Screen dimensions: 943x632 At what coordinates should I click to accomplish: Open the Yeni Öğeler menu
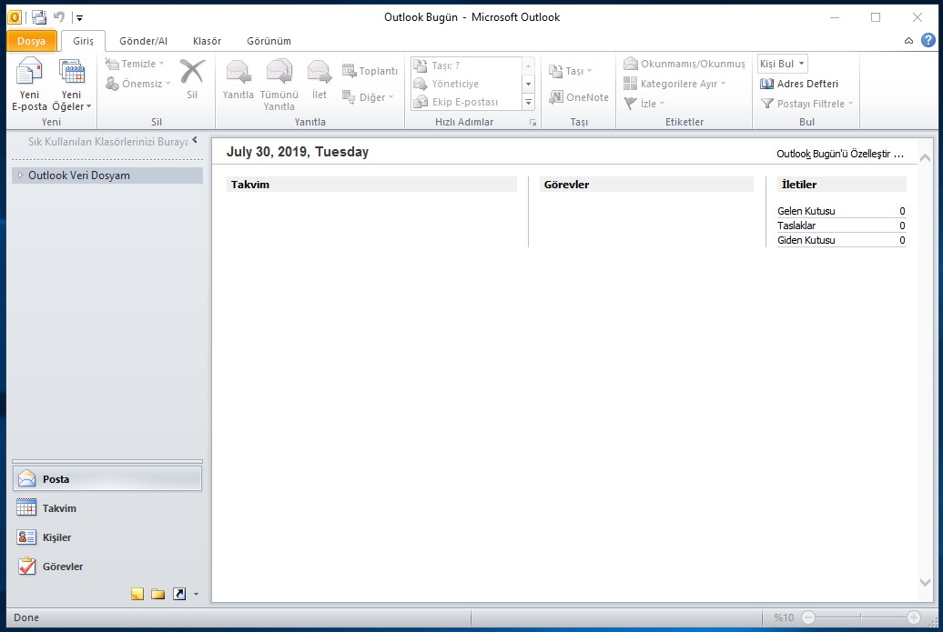coord(72,84)
